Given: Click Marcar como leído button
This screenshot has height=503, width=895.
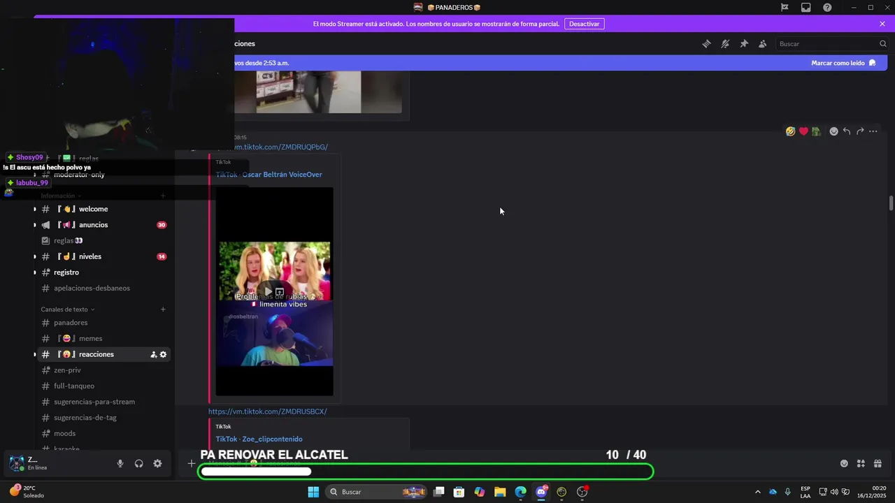Looking at the screenshot, I should coord(844,63).
